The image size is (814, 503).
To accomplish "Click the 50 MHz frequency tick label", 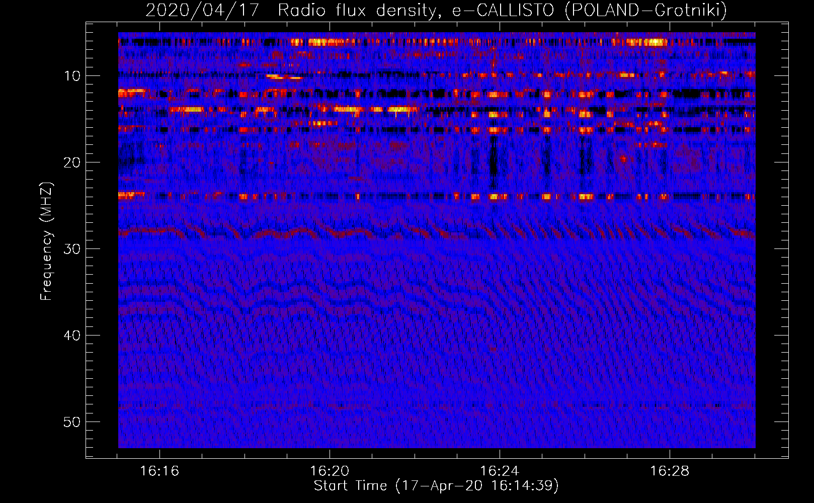I will tap(72, 422).
